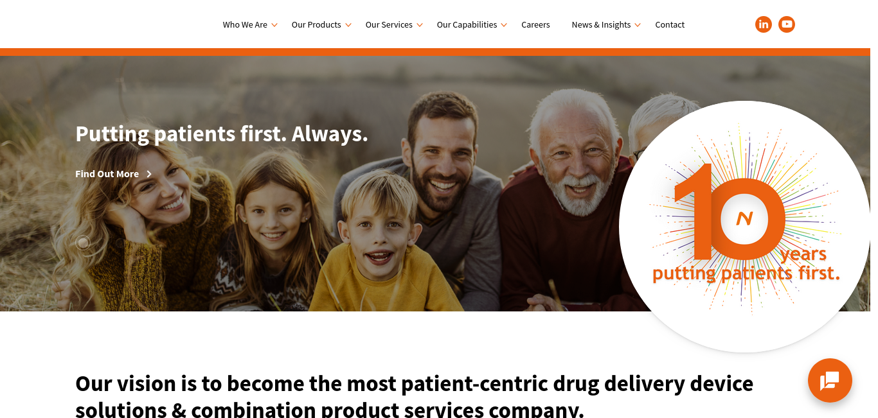Expand the Our Services chevron

[420, 25]
